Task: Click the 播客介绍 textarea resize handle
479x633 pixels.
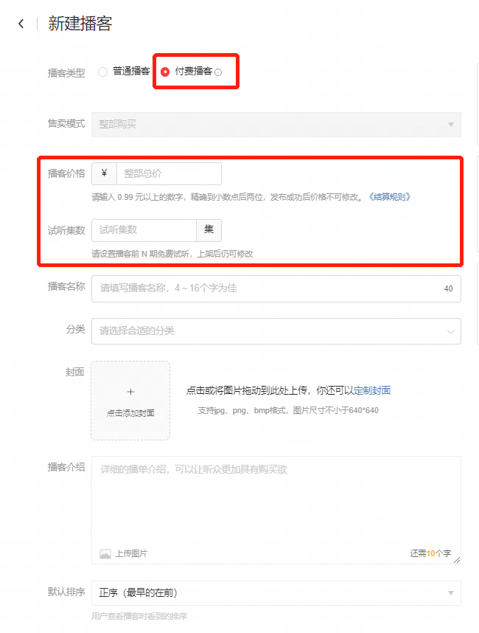Action: point(457,560)
